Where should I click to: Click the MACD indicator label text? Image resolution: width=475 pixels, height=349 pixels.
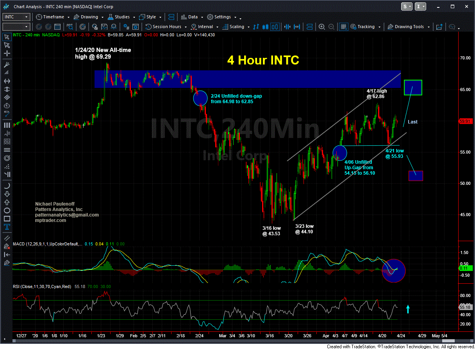(47, 244)
